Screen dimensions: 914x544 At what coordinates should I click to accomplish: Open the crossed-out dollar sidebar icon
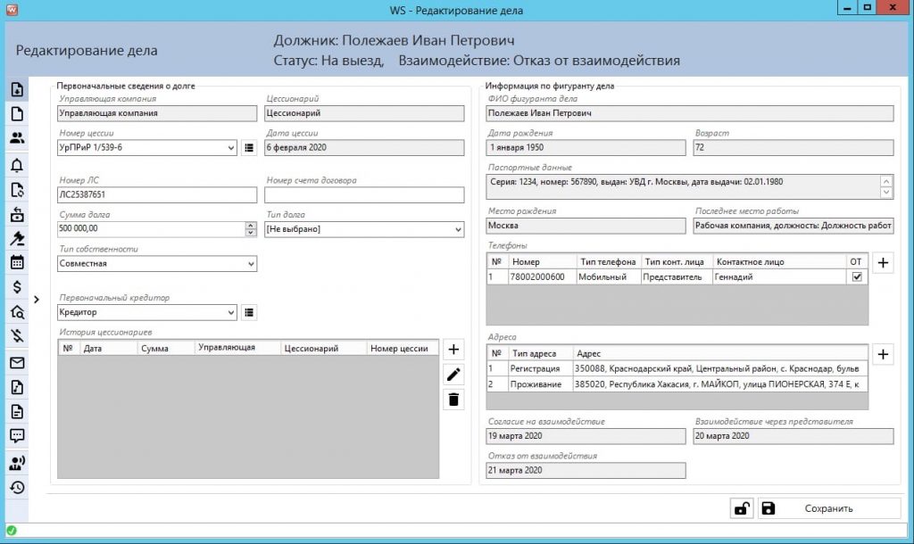click(17, 336)
